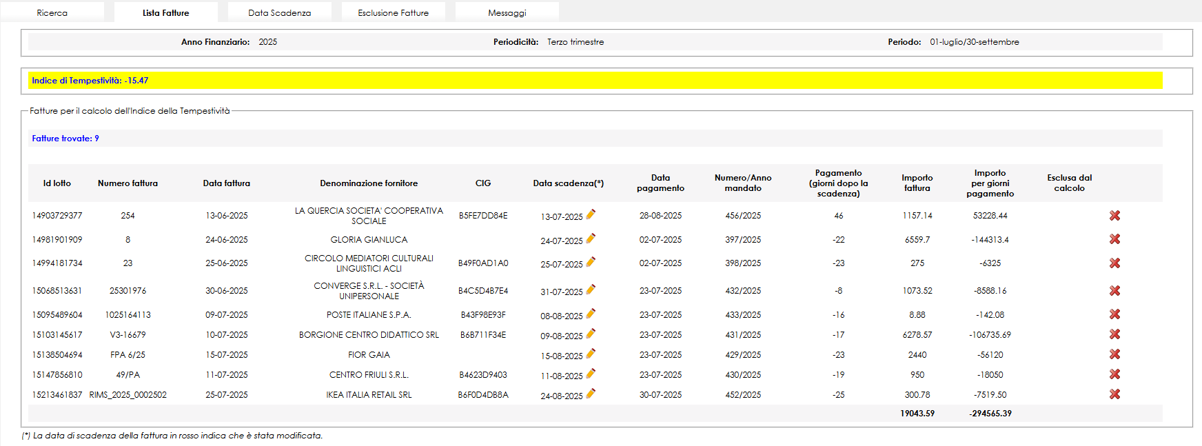Exclude FIOR GAIA invoice using red X
The height and width of the screenshot is (446, 1202).
click(x=1114, y=354)
